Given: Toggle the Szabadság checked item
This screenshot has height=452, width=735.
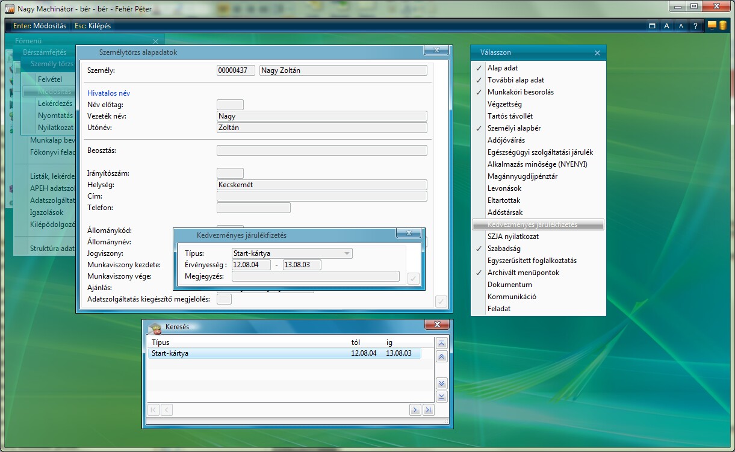Looking at the screenshot, I should 503,249.
